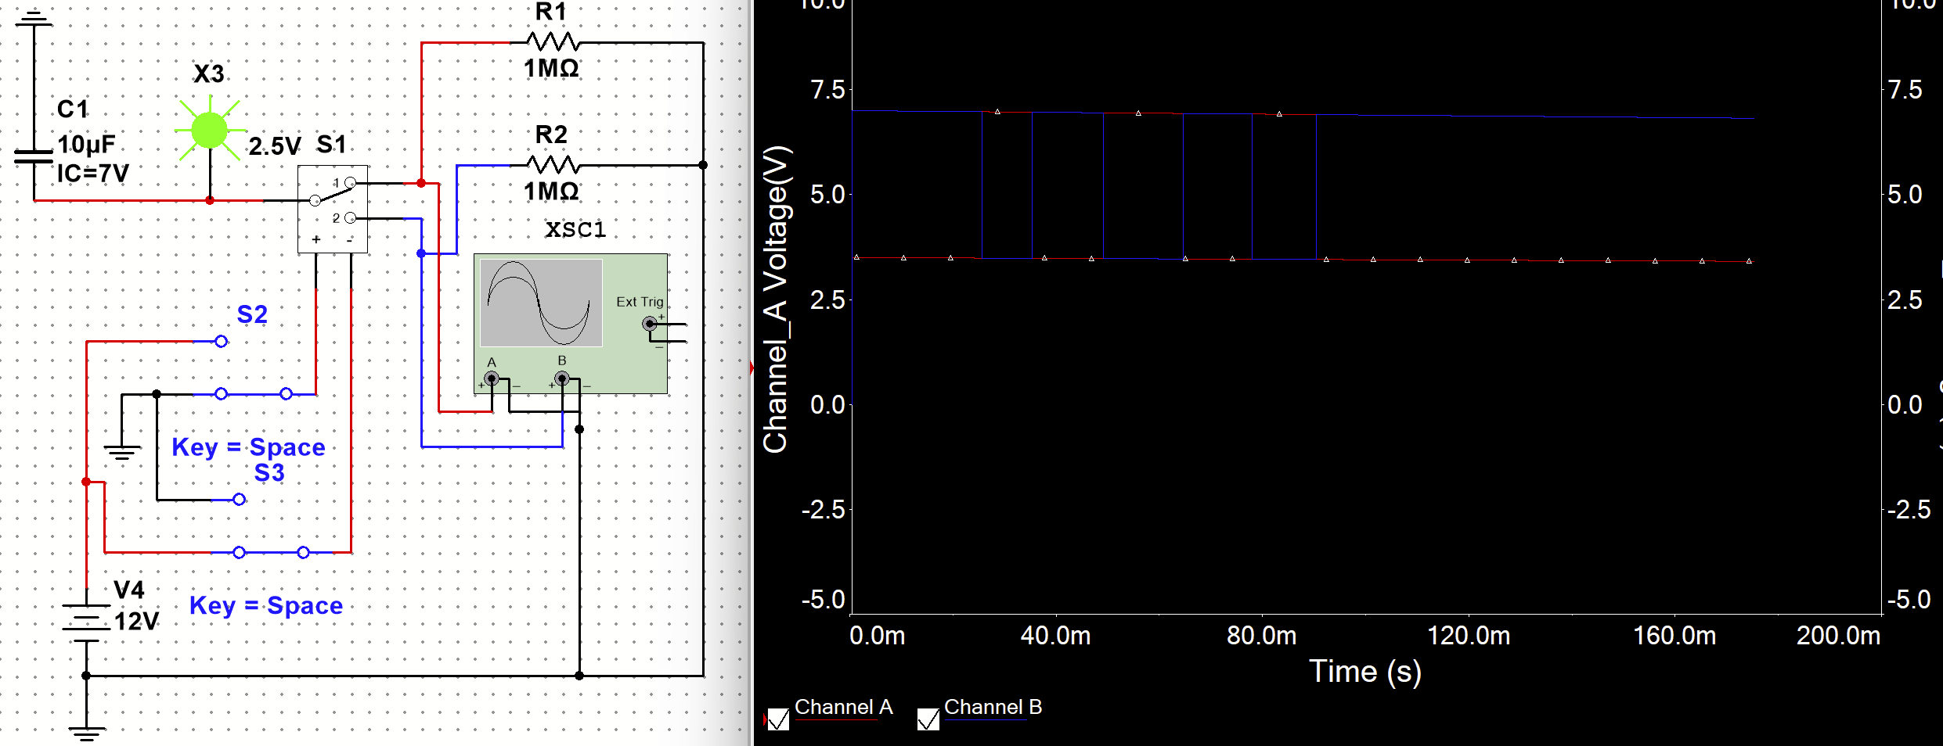Click the 1MΩ value of R2
Image resolution: width=1943 pixels, height=746 pixels.
click(x=552, y=192)
